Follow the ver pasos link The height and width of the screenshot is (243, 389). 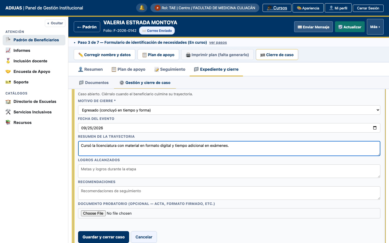click(x=218, y=42)
